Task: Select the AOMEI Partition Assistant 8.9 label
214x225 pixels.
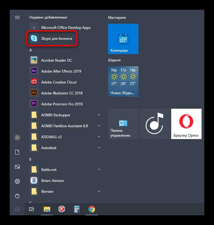Action: point(64,126)
